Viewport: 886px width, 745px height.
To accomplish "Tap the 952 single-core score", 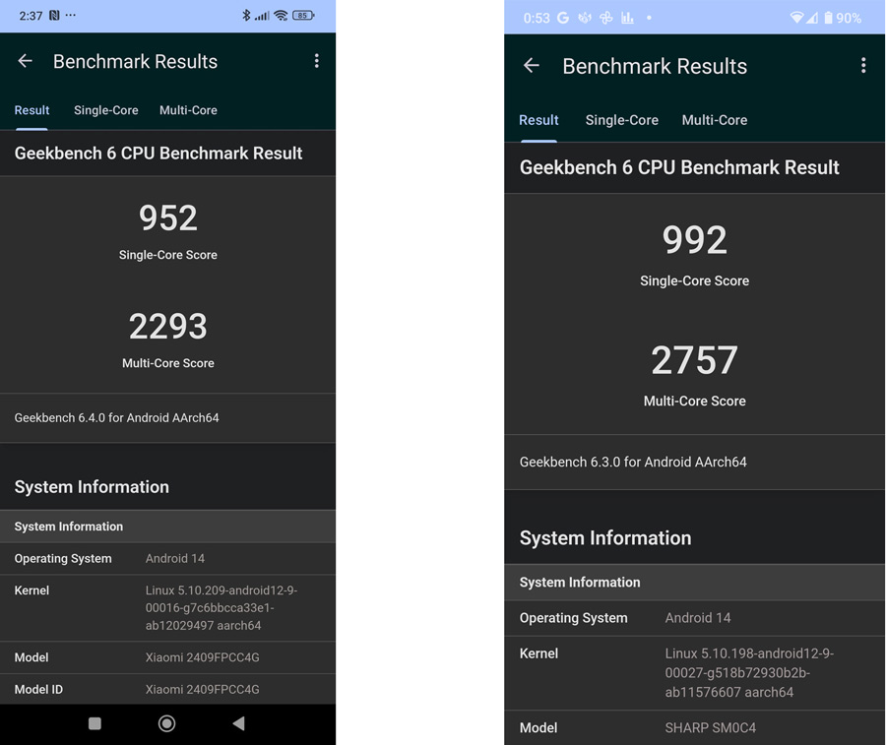I will coord(167,218).
